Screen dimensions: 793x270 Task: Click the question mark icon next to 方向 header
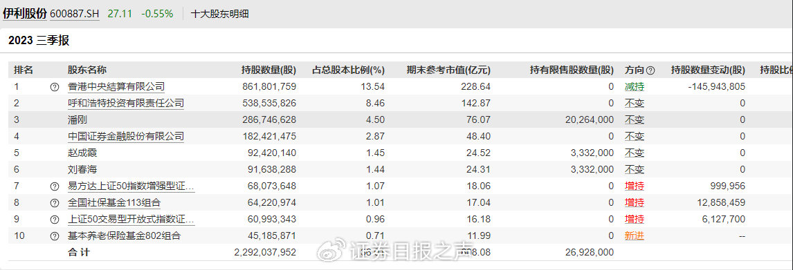tap(651, 70)
